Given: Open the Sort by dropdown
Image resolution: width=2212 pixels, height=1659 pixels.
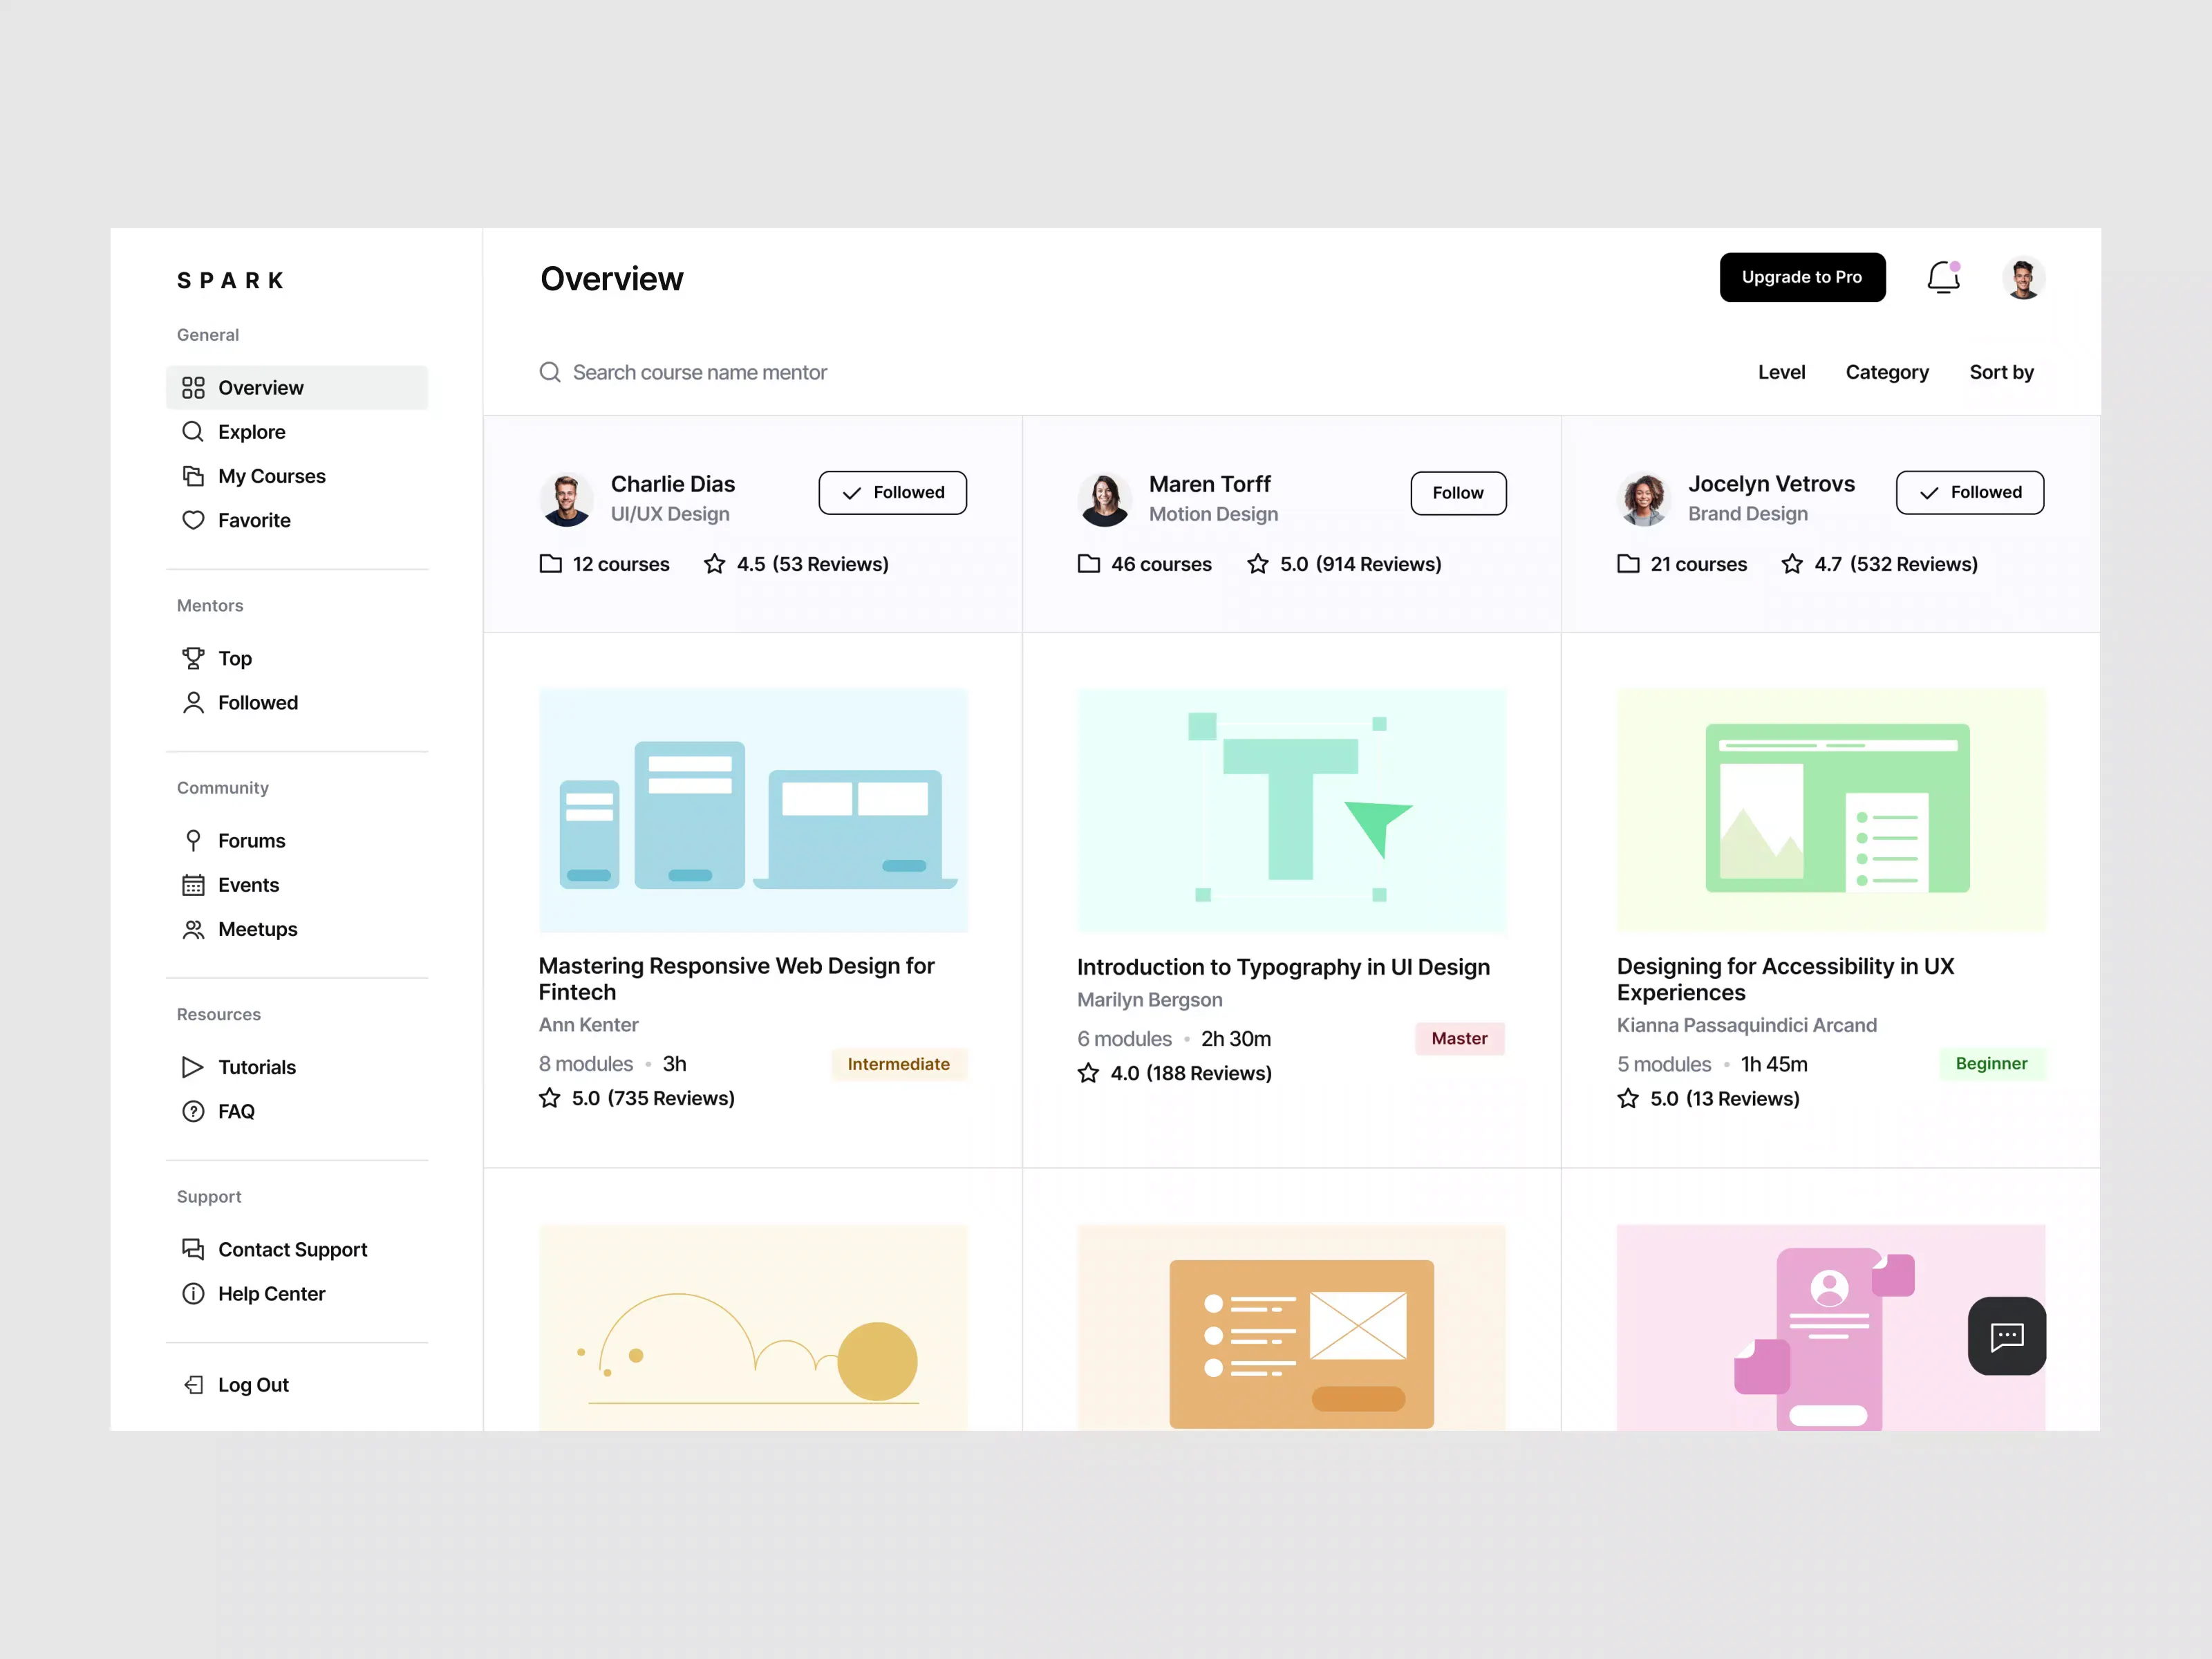Looking at the screenshot, I should pos(2001,372).
